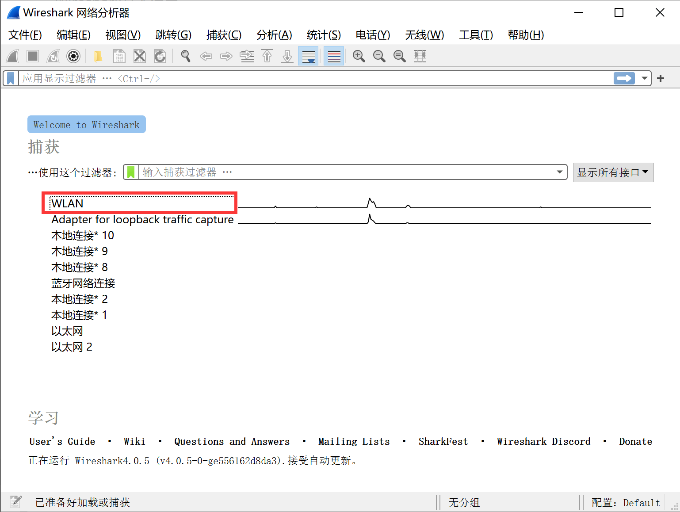Image resolution: width=680 pixels, height=512 pixels.
Task: Click the zoom in icon in toolbar
Action: (359, 56)
